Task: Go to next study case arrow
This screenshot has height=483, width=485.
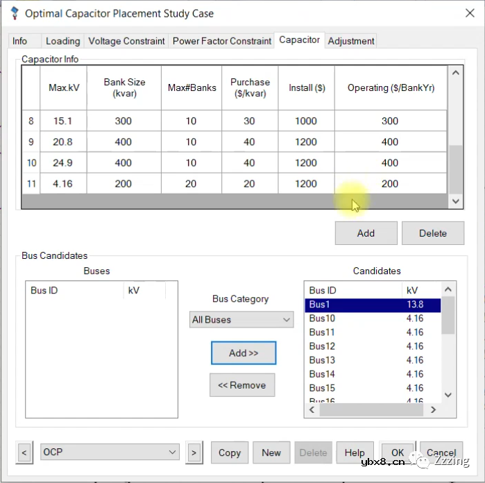Action: (x=194, y=453)
